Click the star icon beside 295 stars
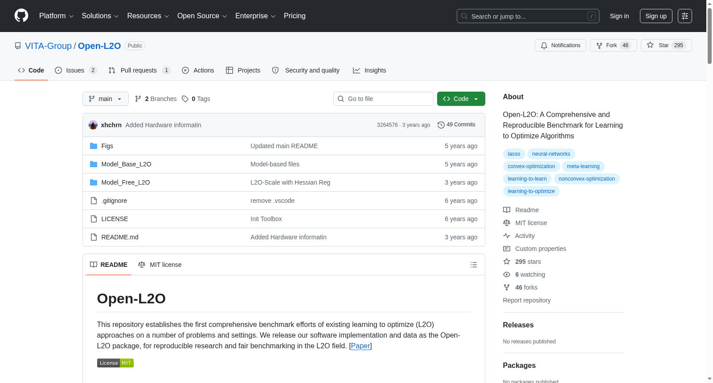 click(x=507, y=262)
